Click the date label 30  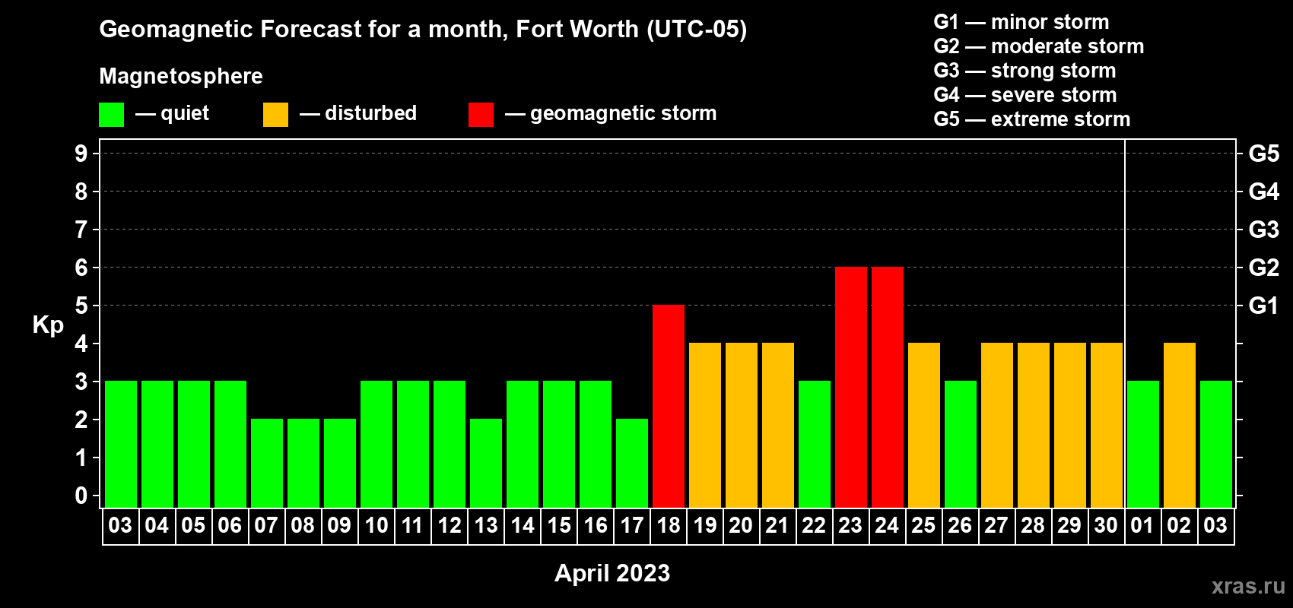tap(1107, 525)
